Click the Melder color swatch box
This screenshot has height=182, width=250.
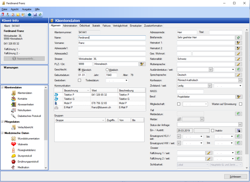tap(179, 119)
